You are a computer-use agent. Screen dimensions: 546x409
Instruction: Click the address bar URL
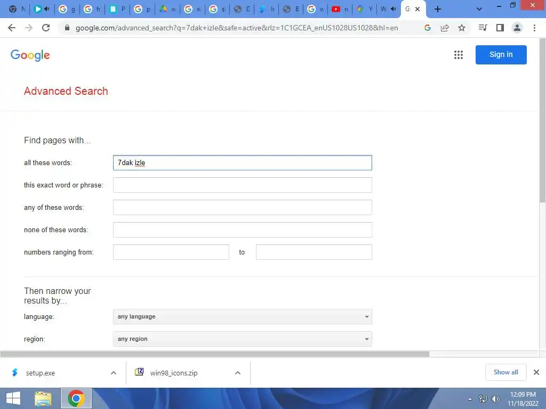237,28
